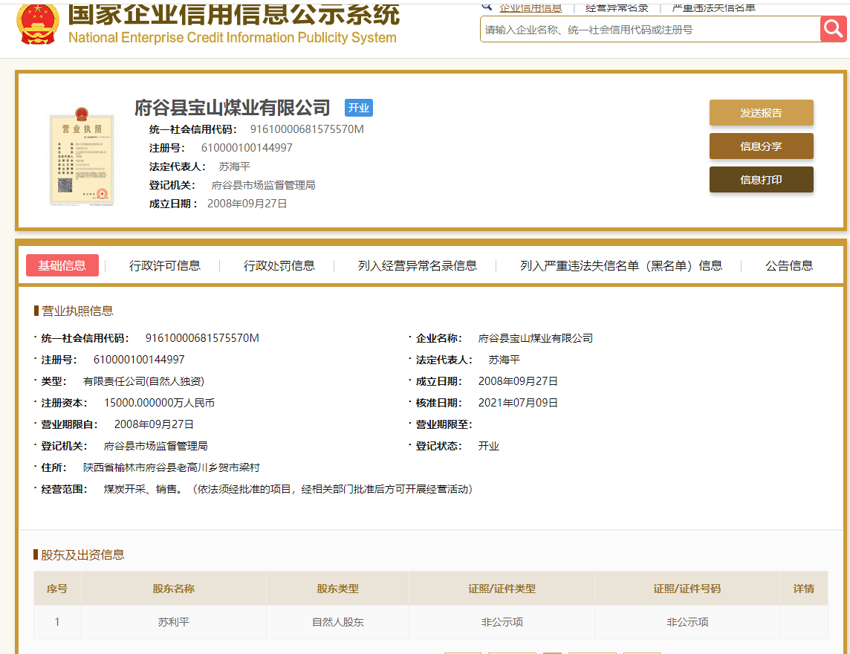Click the 国家企业信用信息公示系统 site title
The image size is (850, 654).
(233, 15)
